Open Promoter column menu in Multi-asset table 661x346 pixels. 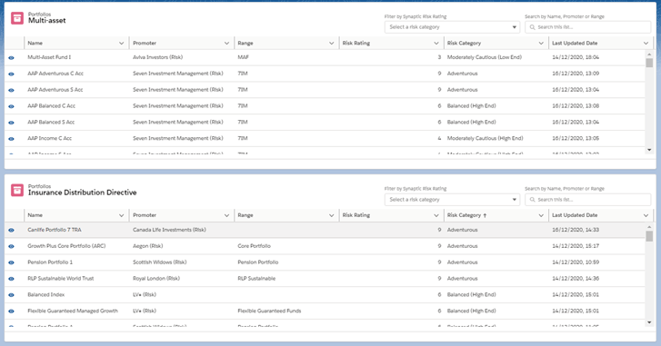[x=226, y=43]
